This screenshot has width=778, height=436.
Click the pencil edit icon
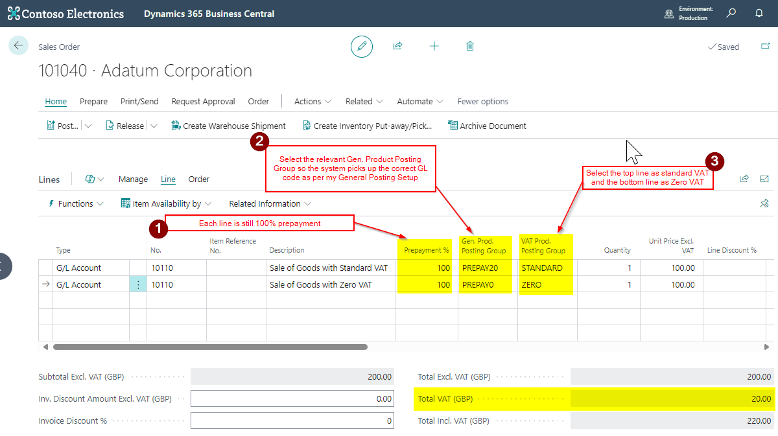(x=362, y=46)
